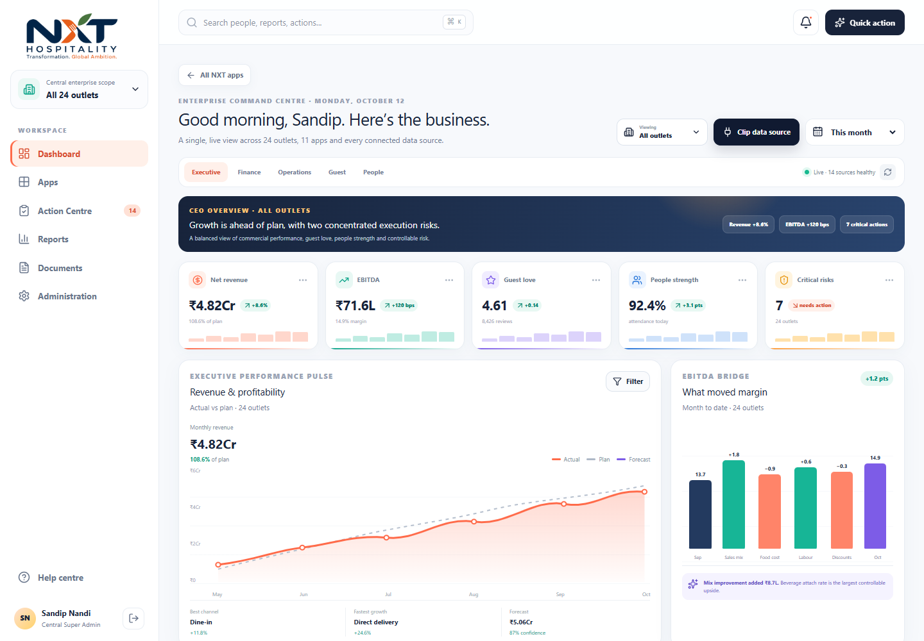Viewport: 924px width, 641px height.
Task: Open the chart Filter button
Action: pyautogui.click(x=628, y=381)
